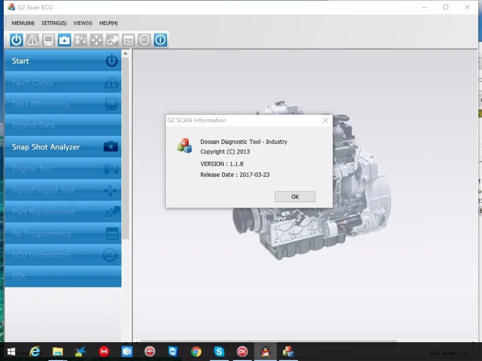This screenshot has height=361, width=482.
Task: Click the Input/Output Test arrows toolbar icon
Action: 96,40
